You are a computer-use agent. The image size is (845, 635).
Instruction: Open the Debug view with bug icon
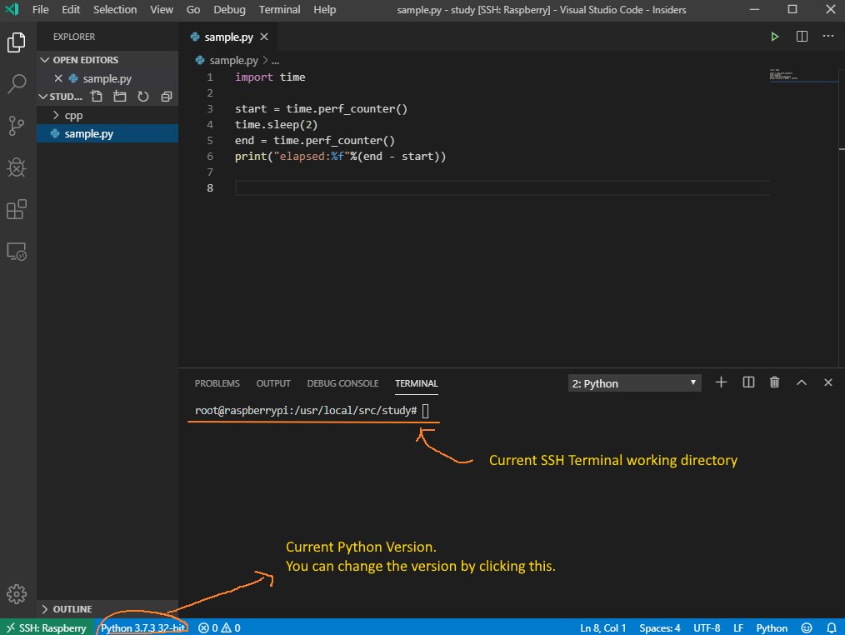coord(17,167)
